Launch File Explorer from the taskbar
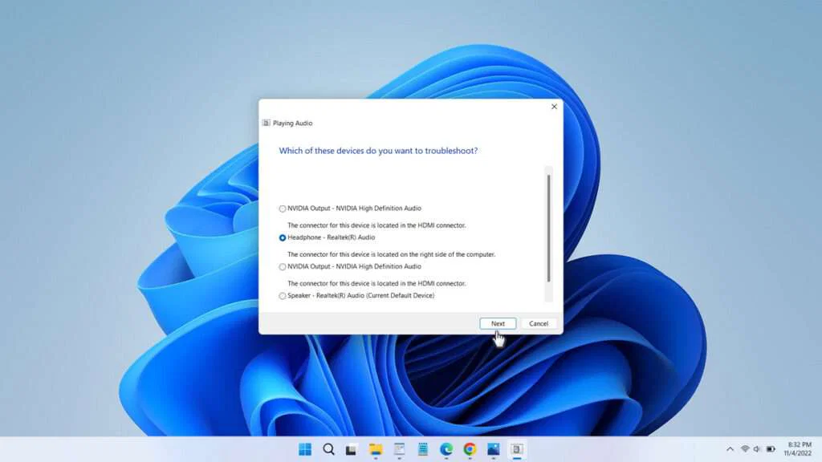822x462 pixels. click(376, 450)
